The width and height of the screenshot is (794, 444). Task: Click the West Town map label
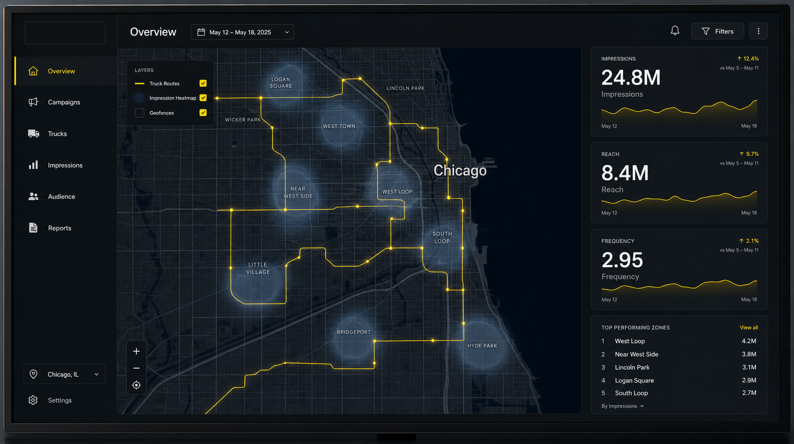[339, 126]
